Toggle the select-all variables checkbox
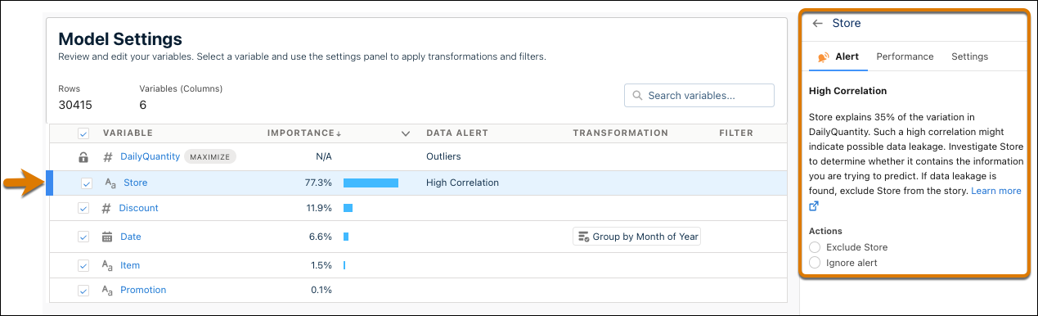Viewport: 1038px width, 316px height. coord(83,133)
